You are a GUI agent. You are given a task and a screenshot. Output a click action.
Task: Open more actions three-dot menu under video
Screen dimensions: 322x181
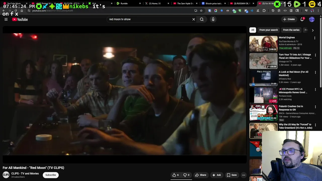[244, 175]
